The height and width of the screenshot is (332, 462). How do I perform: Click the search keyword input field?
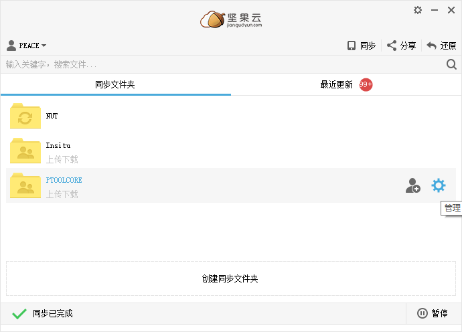221,64
